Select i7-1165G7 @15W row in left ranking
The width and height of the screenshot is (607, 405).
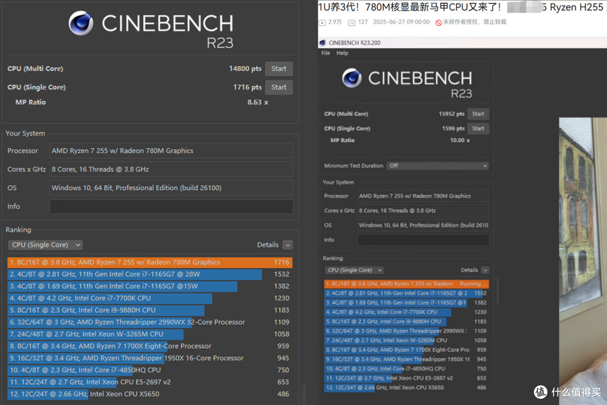pos(150,286)
